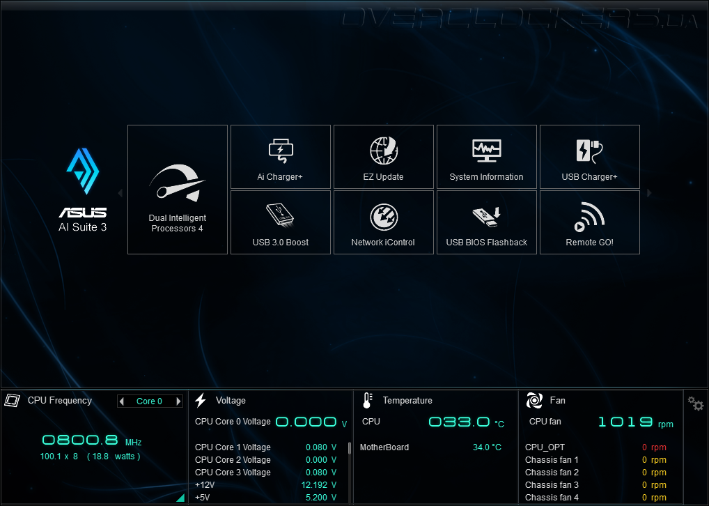Click the Voltage list scrollbar

point(349,448)
